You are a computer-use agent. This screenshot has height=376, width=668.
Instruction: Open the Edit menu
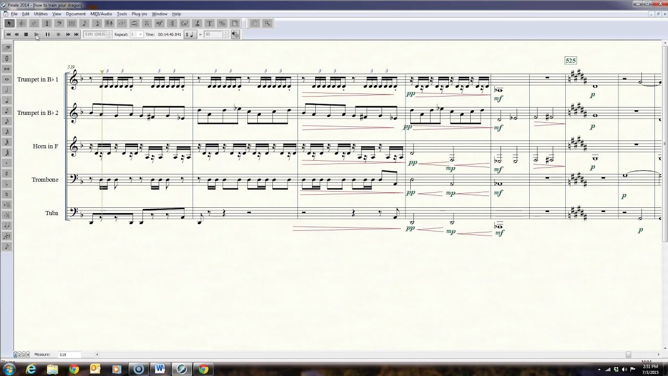point(26,14)
